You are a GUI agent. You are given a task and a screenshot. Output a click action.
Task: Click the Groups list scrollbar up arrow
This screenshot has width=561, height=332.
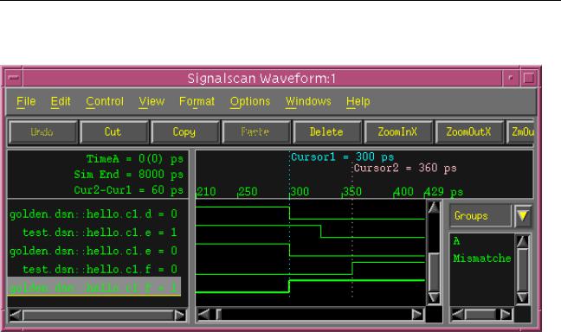(x=522, y=242)
